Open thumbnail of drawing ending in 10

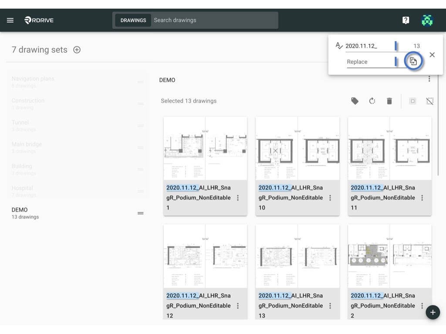click(297, 148)
